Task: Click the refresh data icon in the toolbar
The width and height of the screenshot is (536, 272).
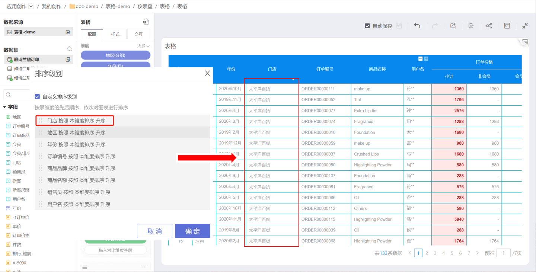Action: click(x=471, y=26)
